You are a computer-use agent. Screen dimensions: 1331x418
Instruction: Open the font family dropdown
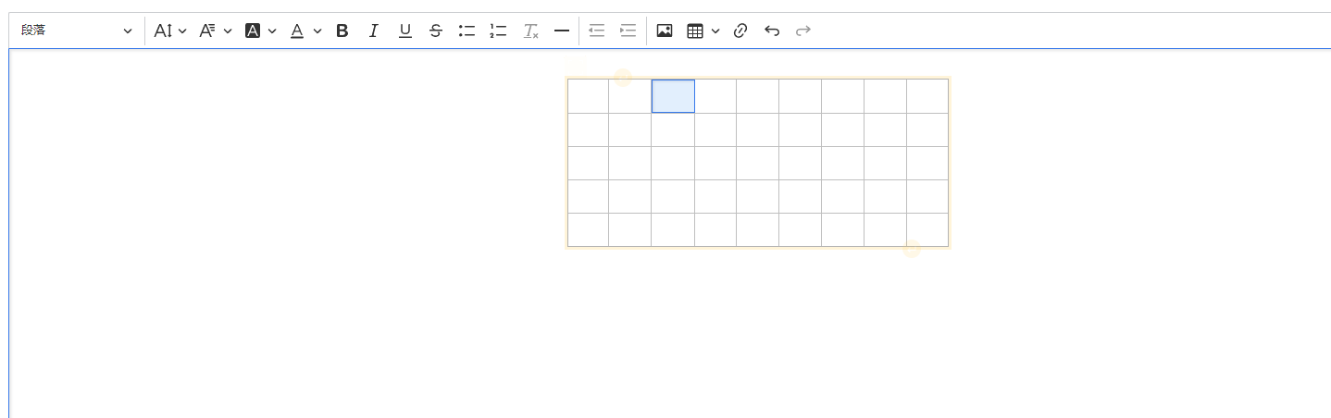[216, 31]
